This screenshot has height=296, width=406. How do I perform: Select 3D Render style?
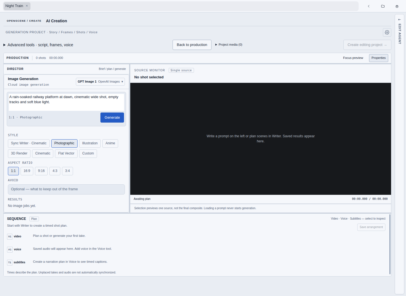coord(19,154)
